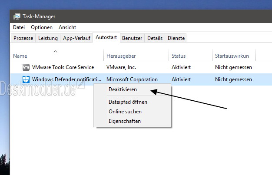Switch to the Prozesse tab

[23, 38]
